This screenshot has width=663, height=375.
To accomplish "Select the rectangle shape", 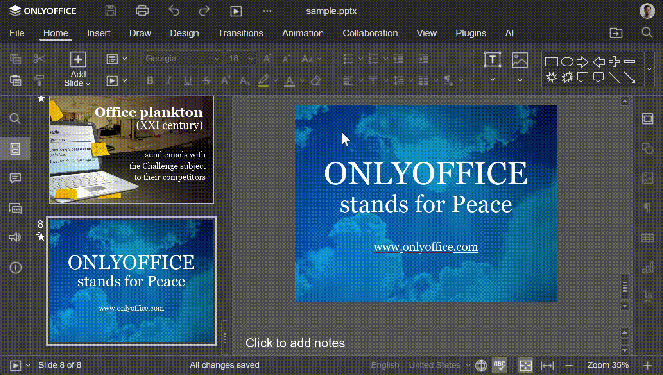I will [x=551, y=62].
